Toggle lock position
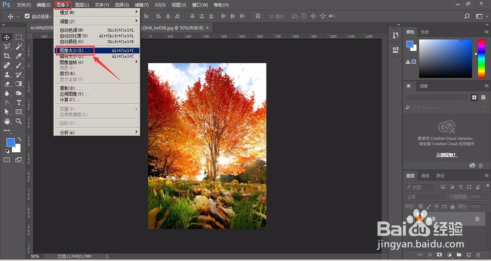The image size is (491, 261). click(x=436, y=206)
